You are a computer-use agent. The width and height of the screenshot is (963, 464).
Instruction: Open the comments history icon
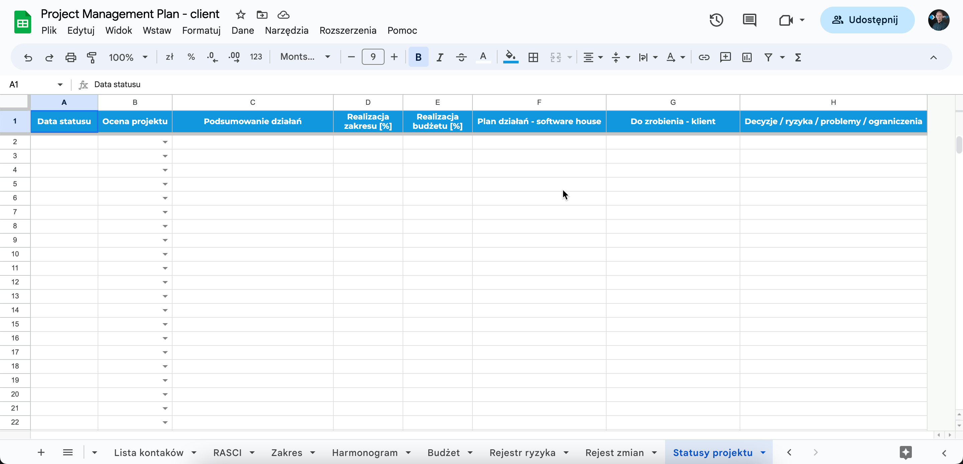click(749, 20)
